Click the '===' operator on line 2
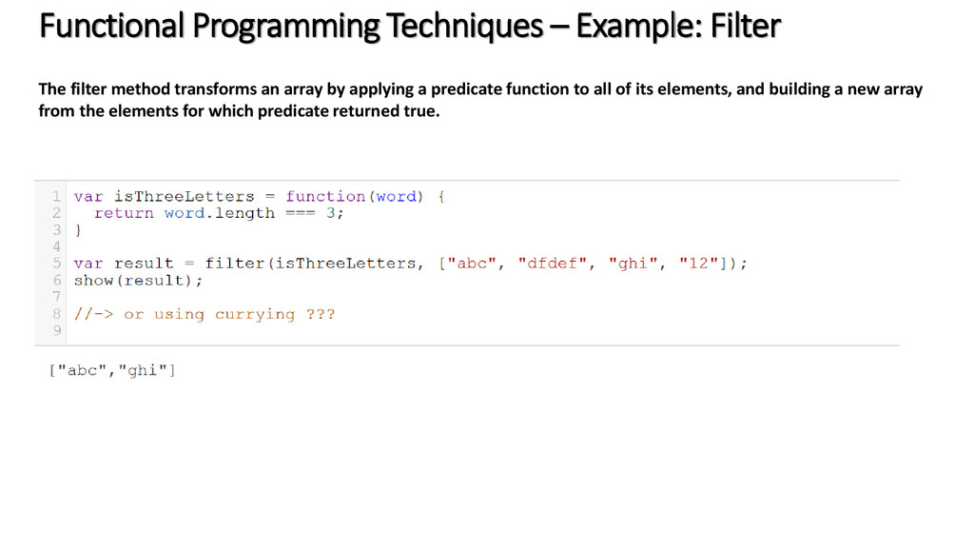Image resolution: width=974 pixels, height=548 pixels. (301, 213)
